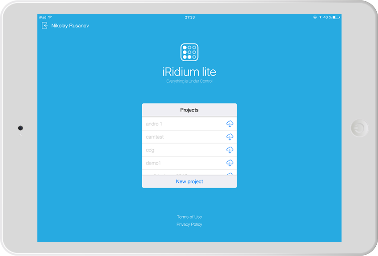Click the iRidium lite grid logo
This screenshot has width=378, height=256.
click(x=189, y=52)
